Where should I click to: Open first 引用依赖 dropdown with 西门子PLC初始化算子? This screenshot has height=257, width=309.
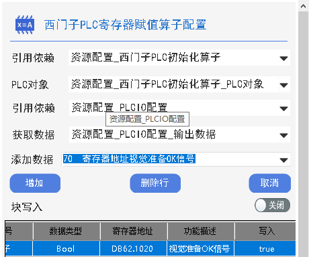tap(179, 58)
